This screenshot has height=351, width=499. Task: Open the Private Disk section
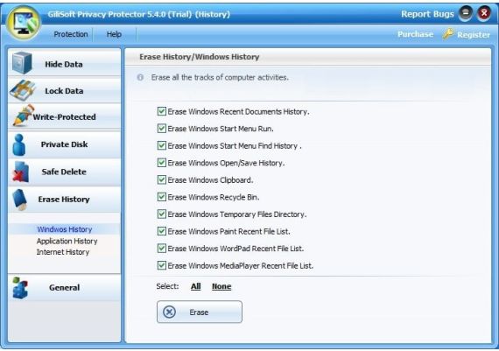coord(64,144)
